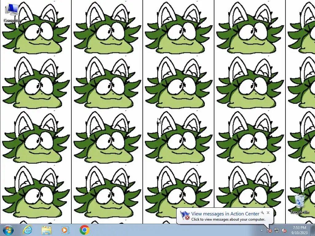Launch Windows Media Player from taskbar
315x236 pixels.
click(x=65, y=230)
